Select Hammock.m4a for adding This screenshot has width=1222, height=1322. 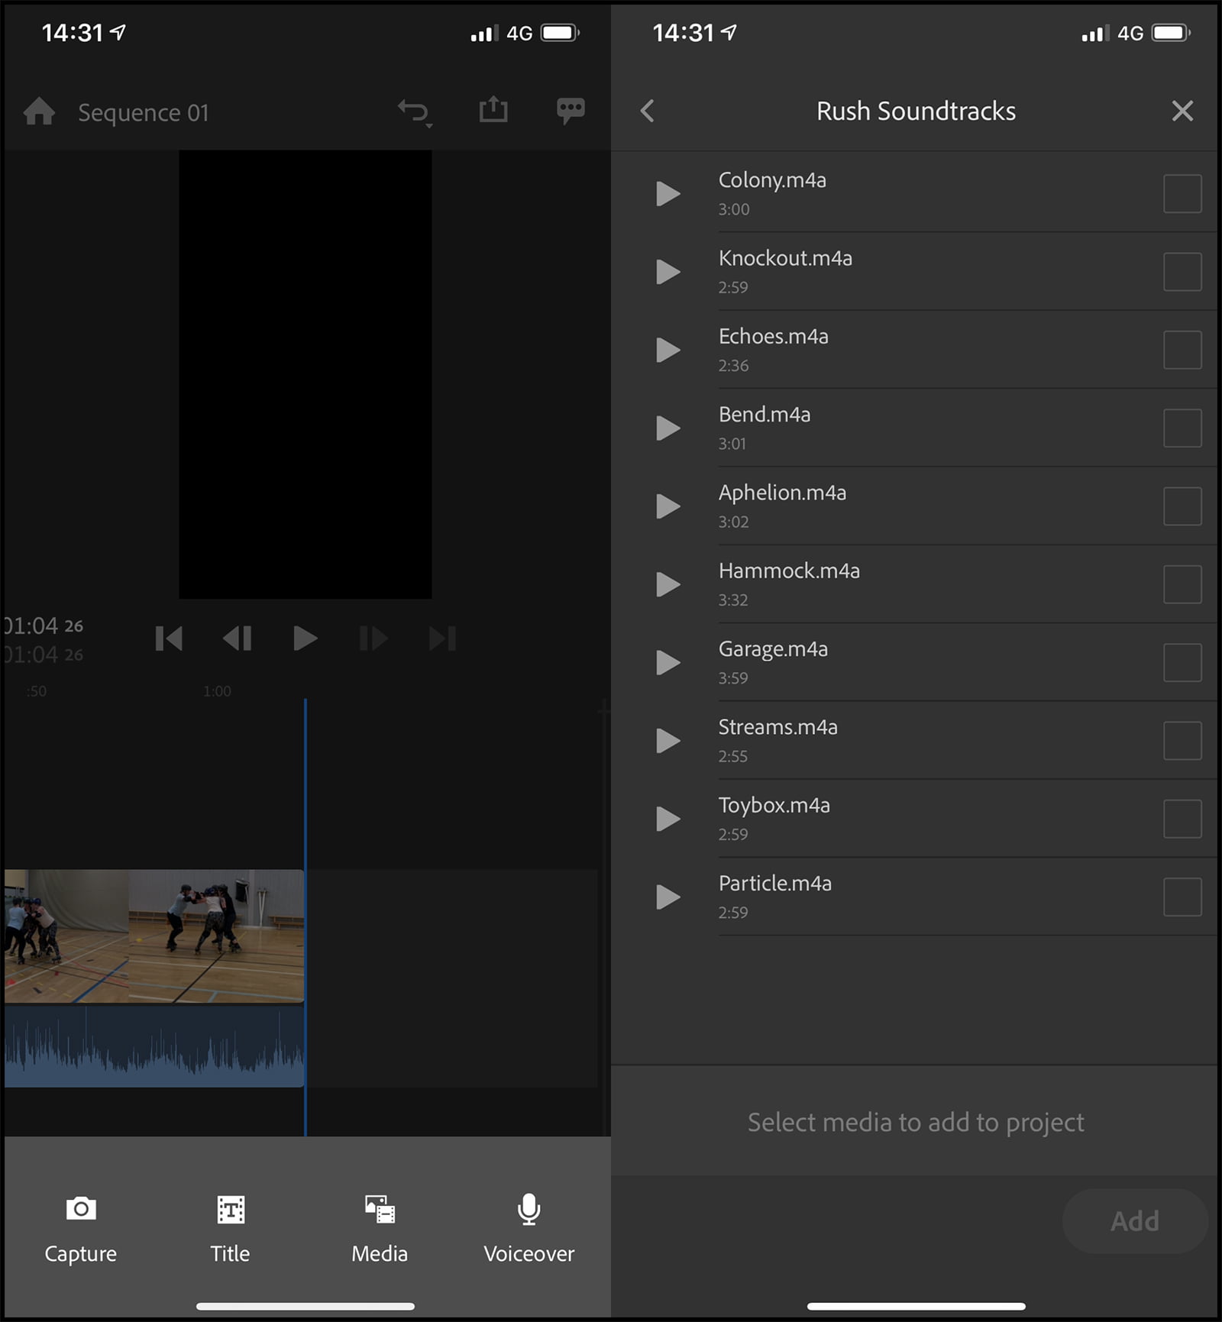[1181, 583]
